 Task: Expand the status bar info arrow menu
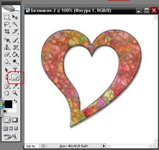pyautogui.click(x=104, y=146)
